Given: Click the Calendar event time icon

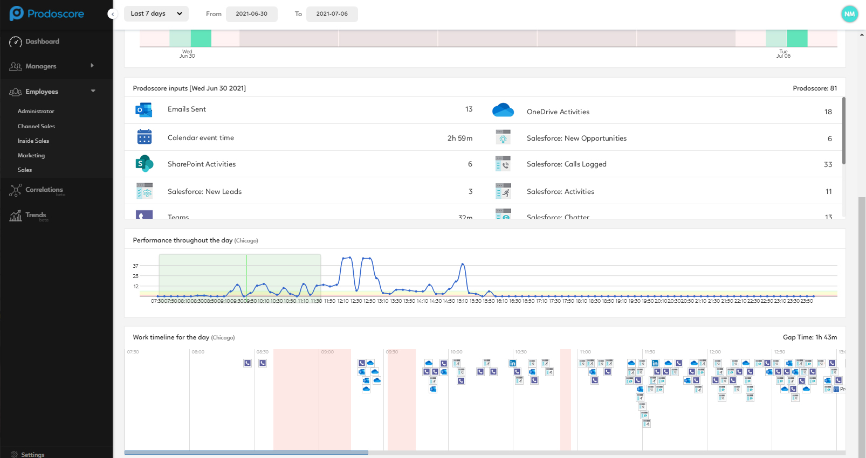Looking at the screenshot, I should click(144, 137).
